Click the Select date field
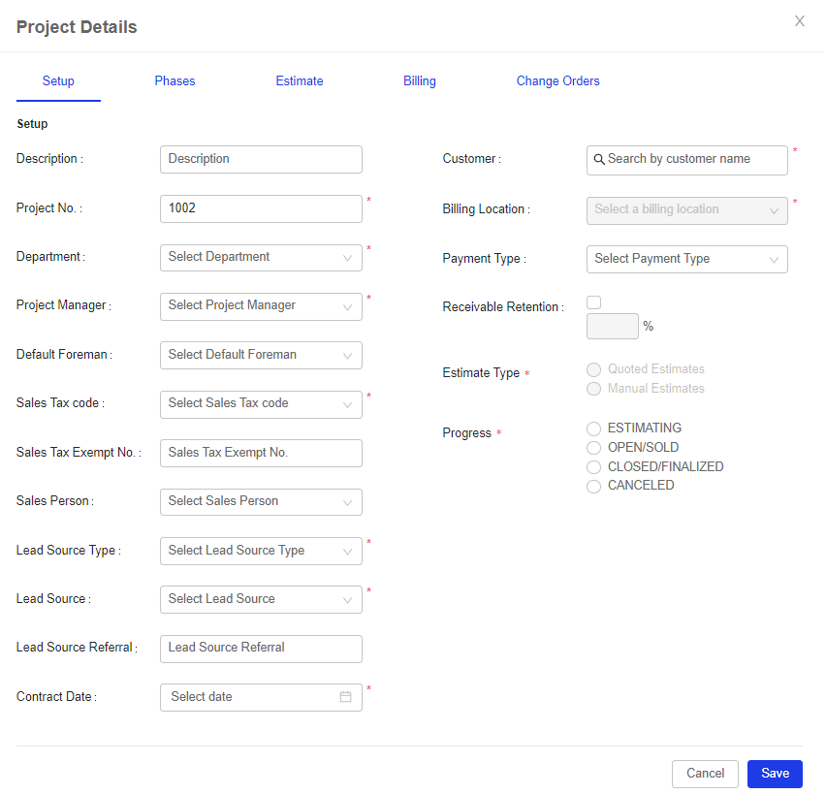Viewport: 826px width, 794px height. point(262,699)
